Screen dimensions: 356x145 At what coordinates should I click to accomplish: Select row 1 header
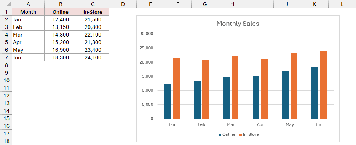pyautogui.click(x=6, y=12)
